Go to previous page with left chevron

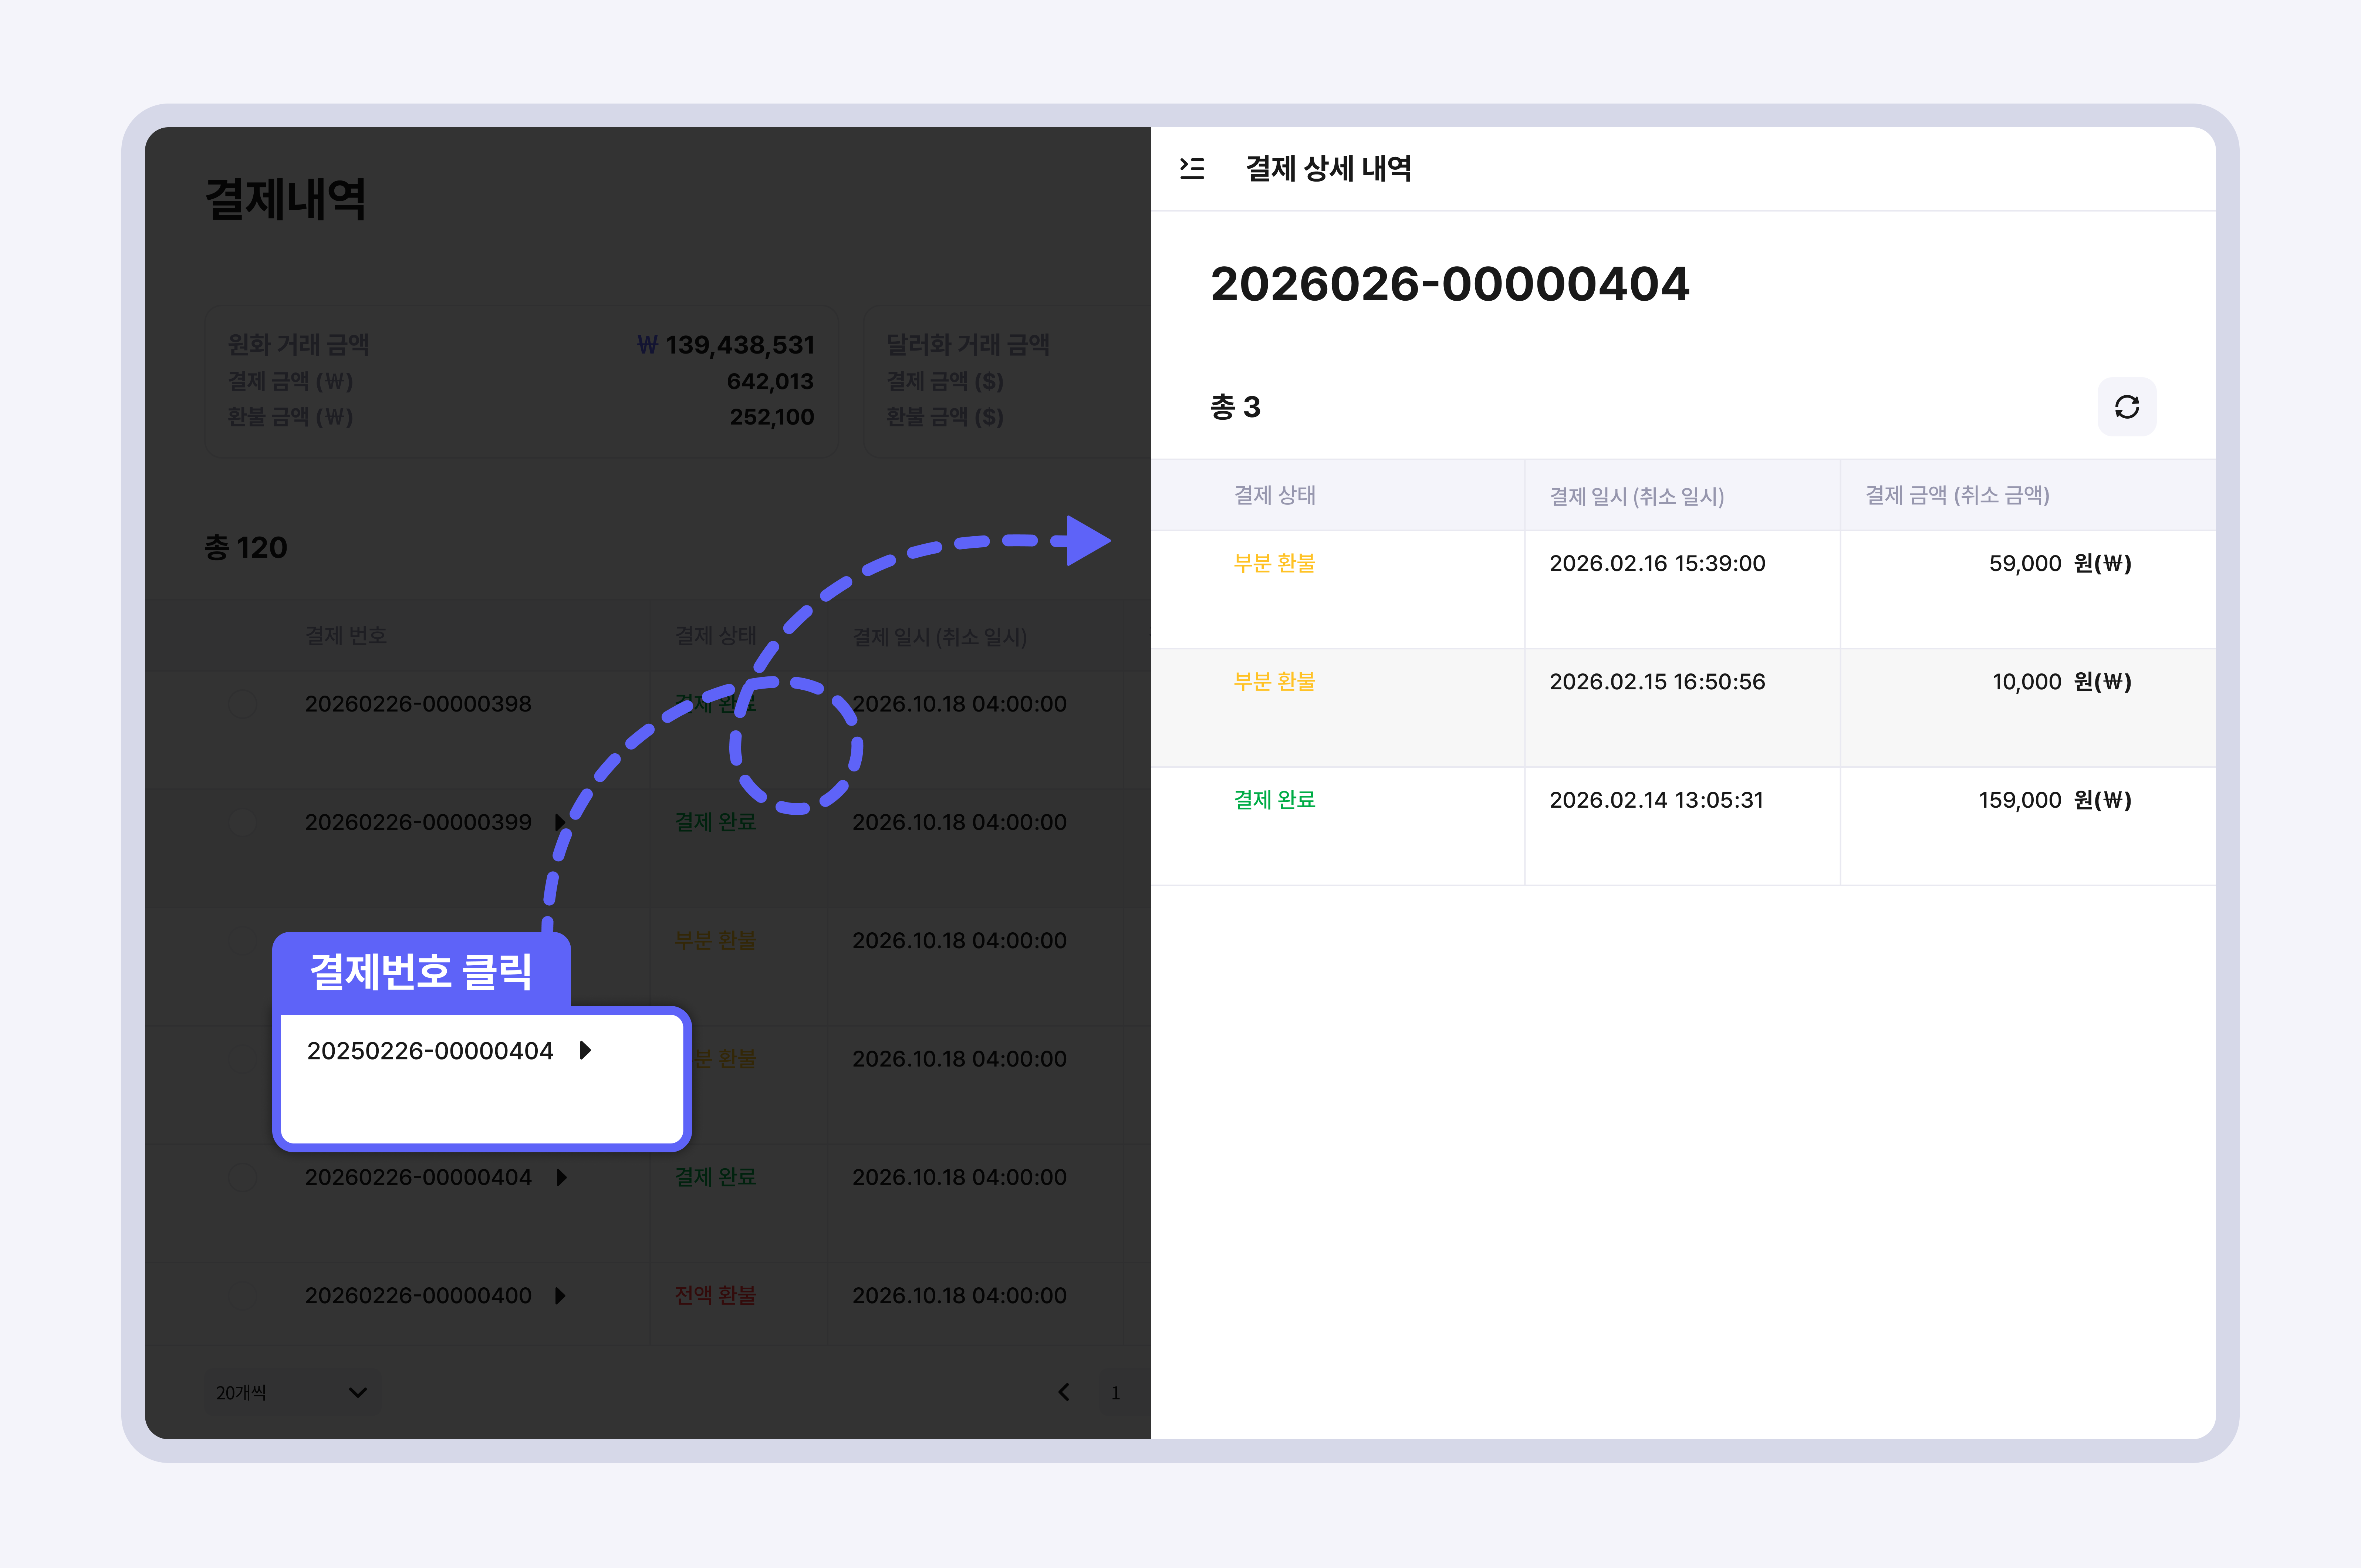pyautogui.click(x=1064, y=1392)
